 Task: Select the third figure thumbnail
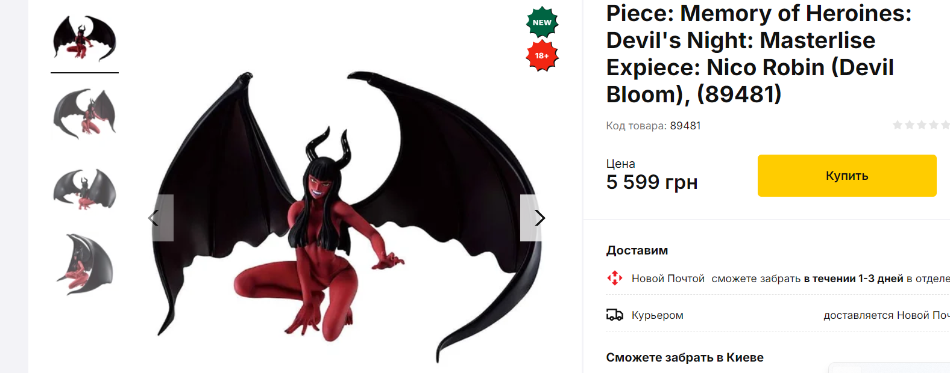(84, 189)
